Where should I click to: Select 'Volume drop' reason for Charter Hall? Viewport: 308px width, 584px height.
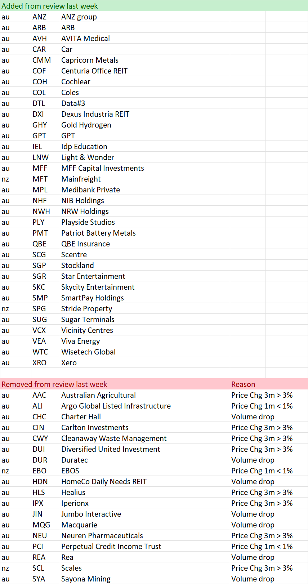pyautogui.click(x=269, y=416)
